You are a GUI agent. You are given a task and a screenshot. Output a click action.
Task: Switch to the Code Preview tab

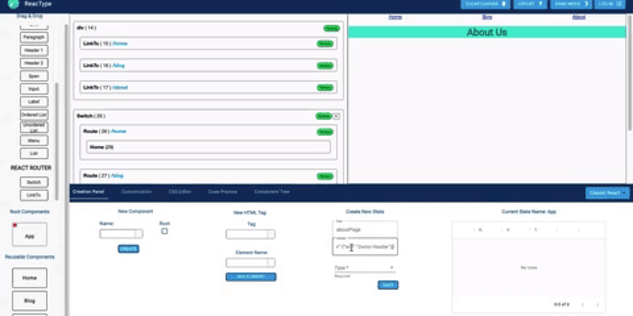click(x=223, y=192)
